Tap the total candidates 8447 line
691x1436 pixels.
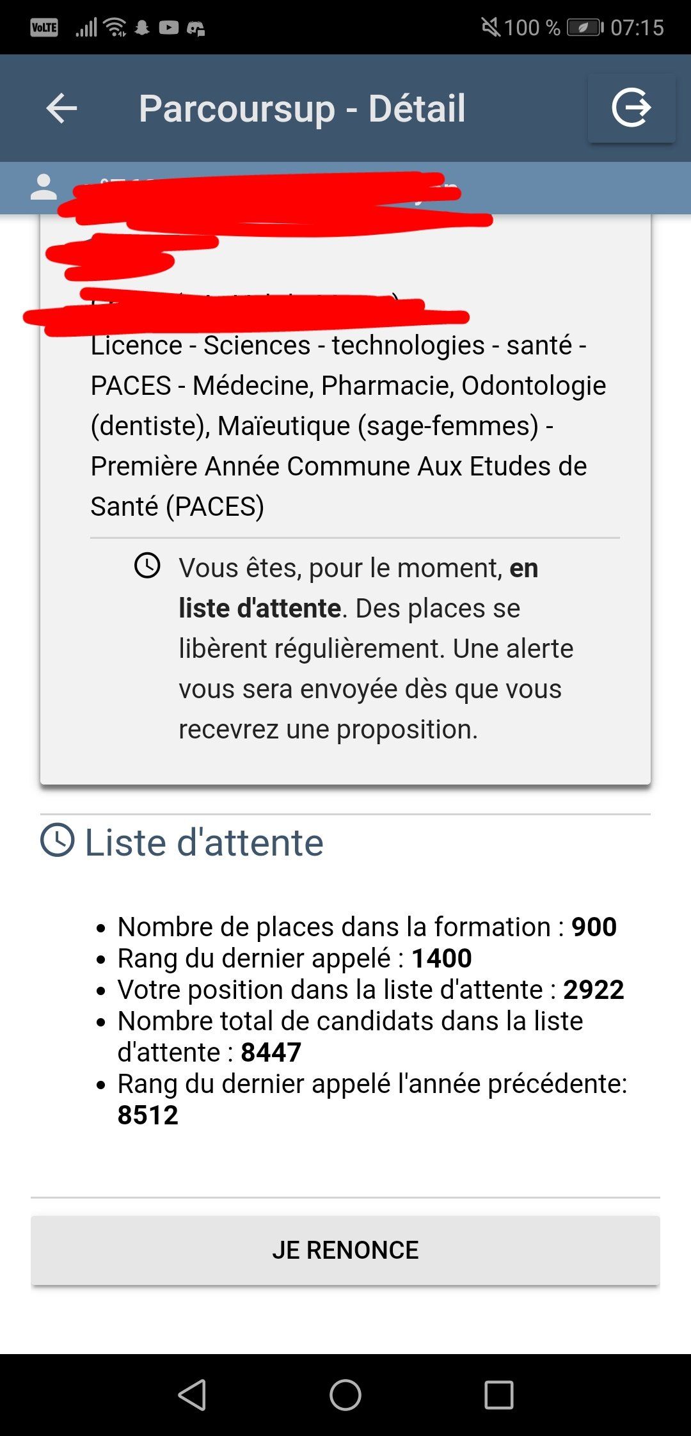point(349,1036)
